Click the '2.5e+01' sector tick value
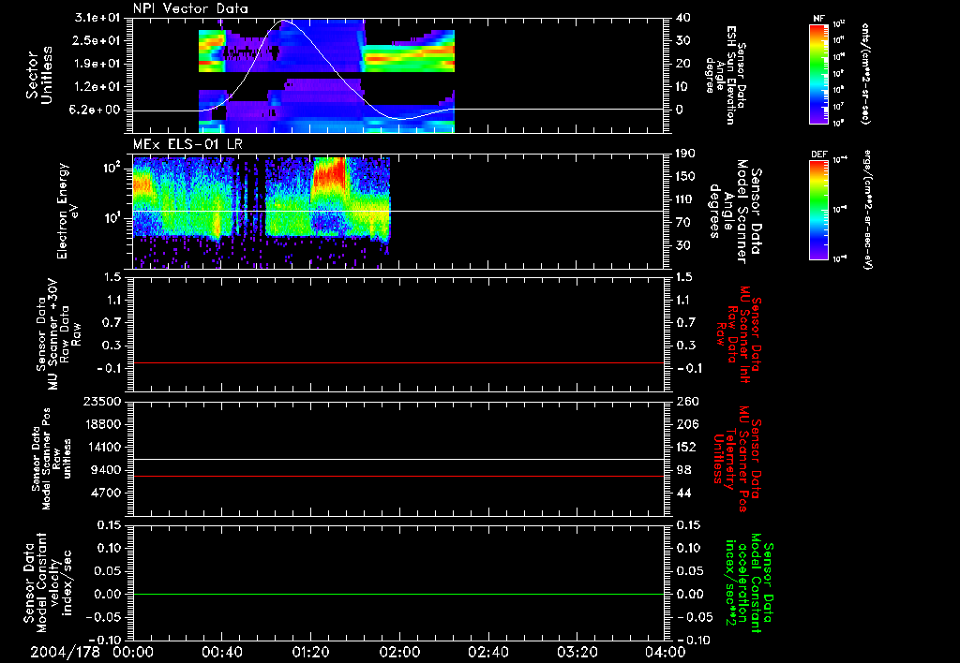The image size is (960, 663). [97, 40]
